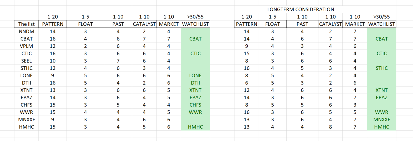The height and width of the screenshot is (141, 413).
Task: Click HMHC's longterm CATALYST value of 8
Action: coord(330,127)
